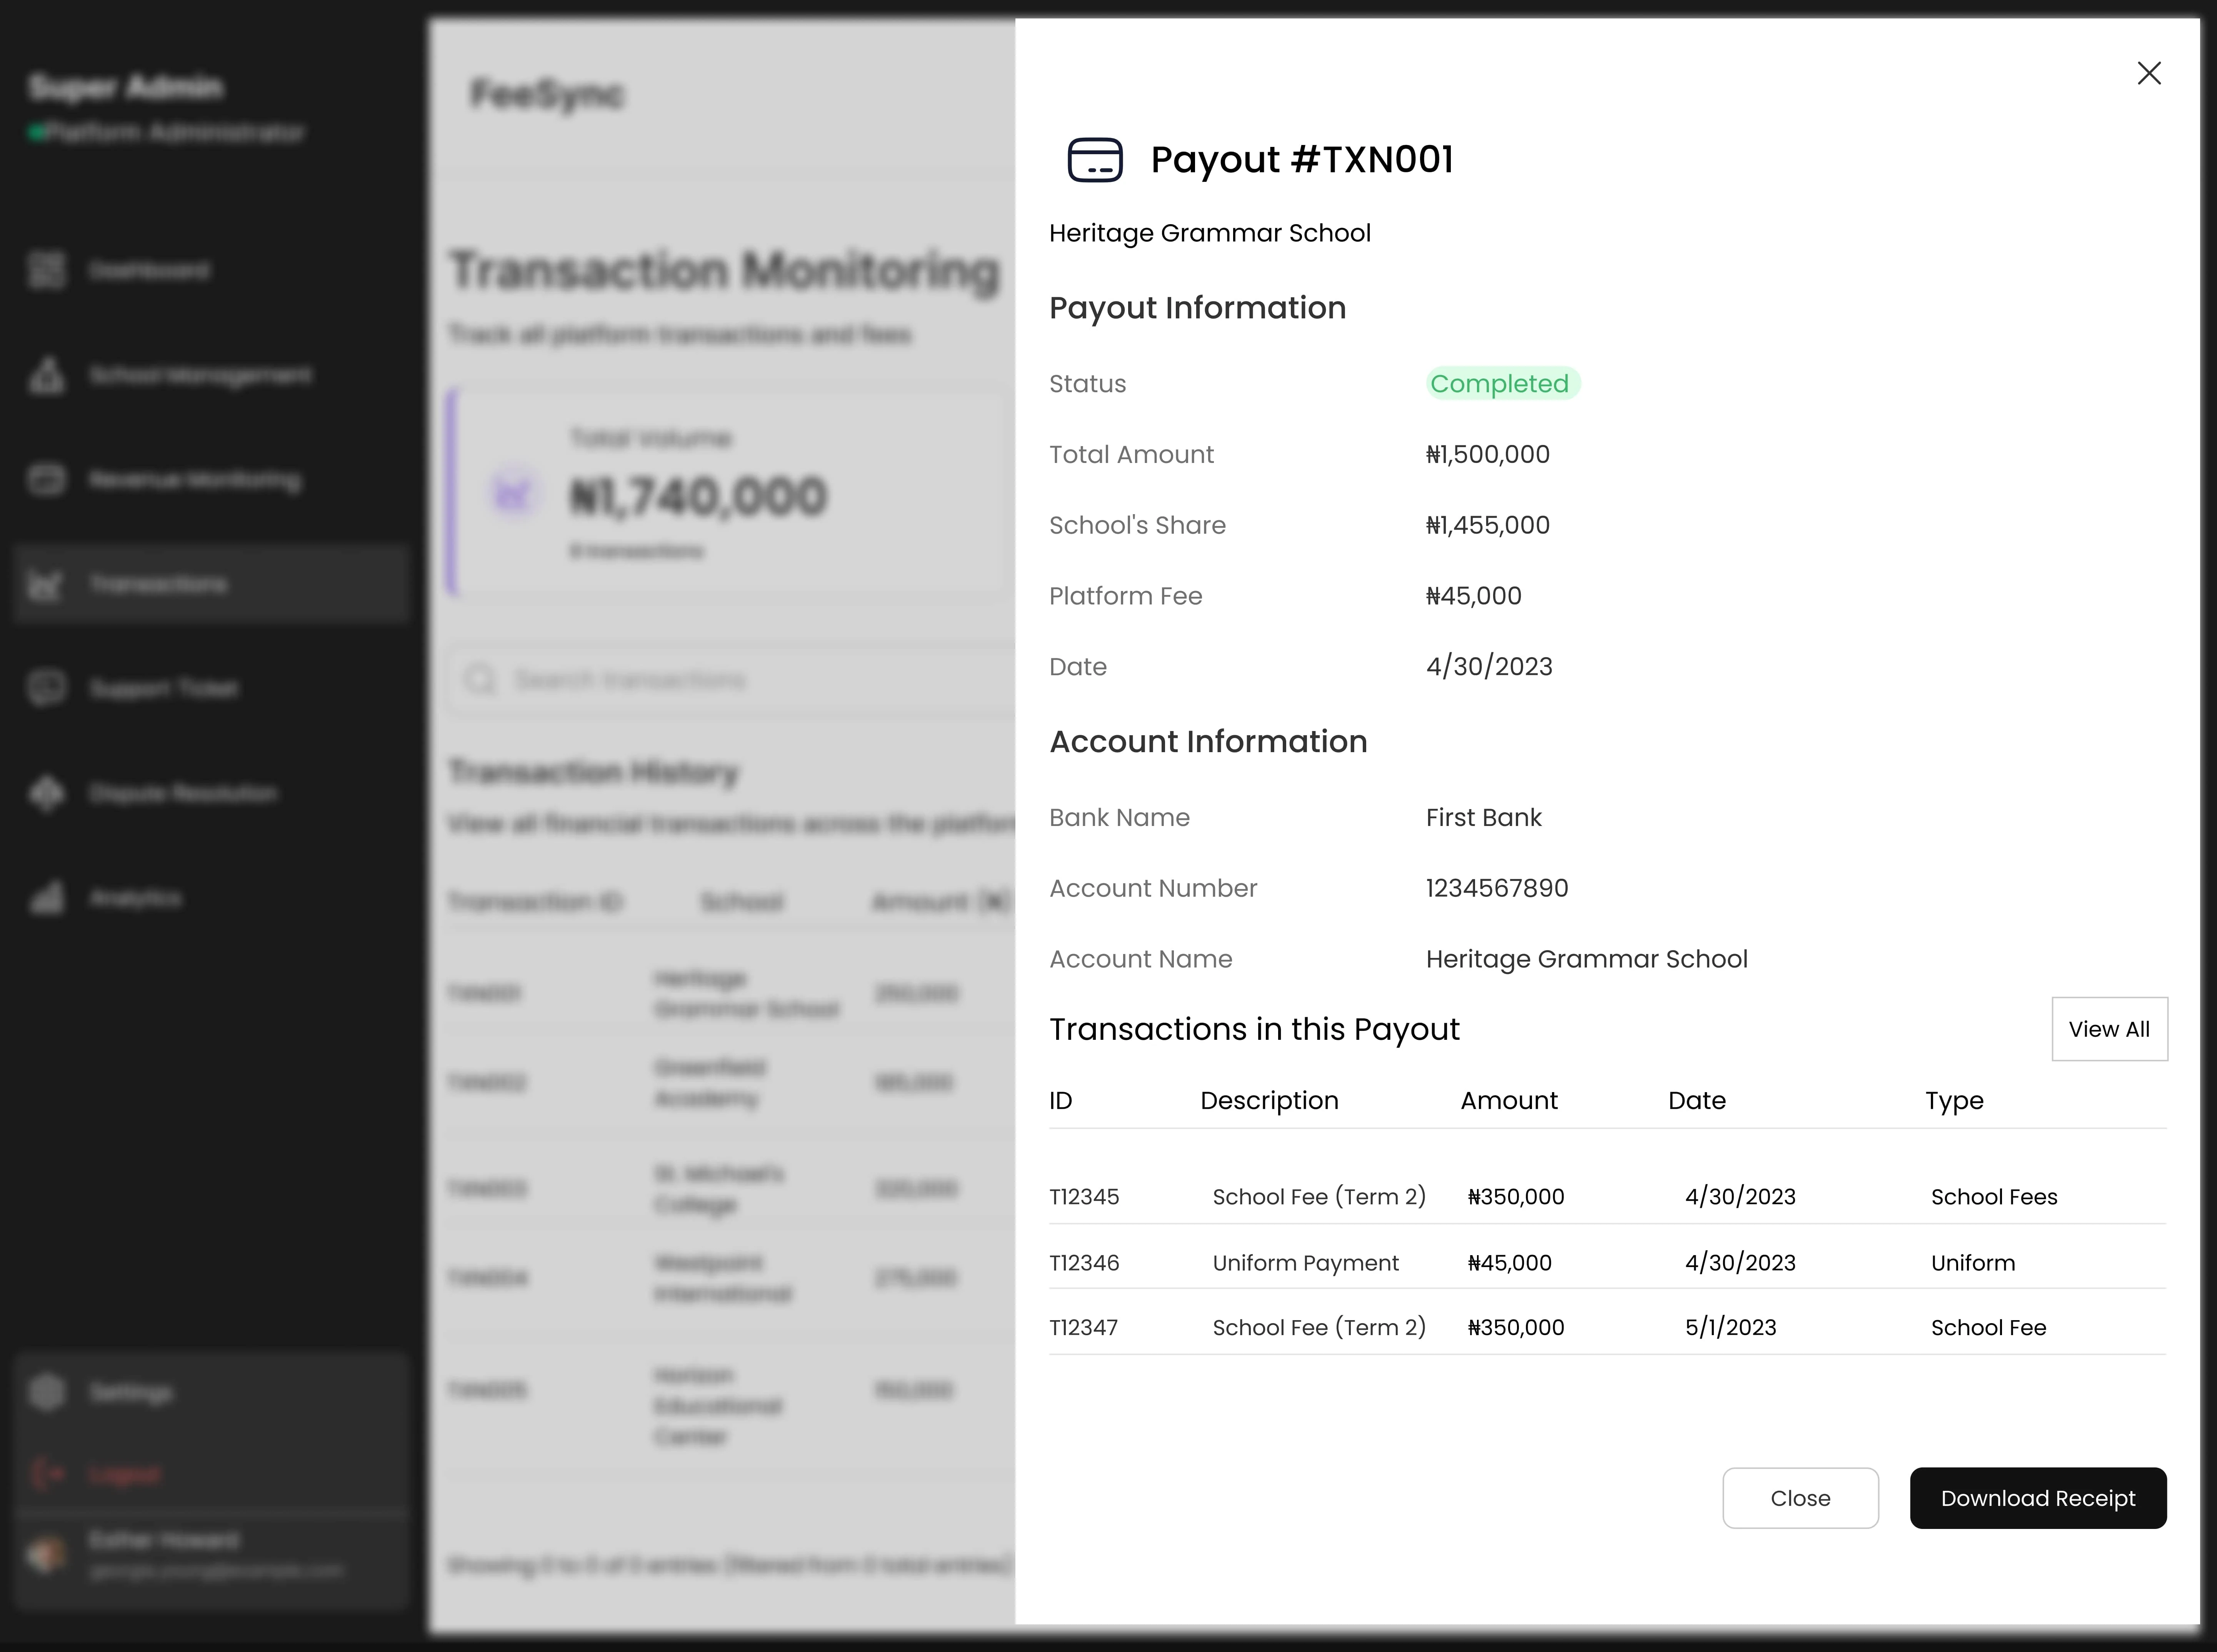Screen dimensions: 2217x1652
Task: Click Uniform Payment description
Action: pos(1305,1262)
